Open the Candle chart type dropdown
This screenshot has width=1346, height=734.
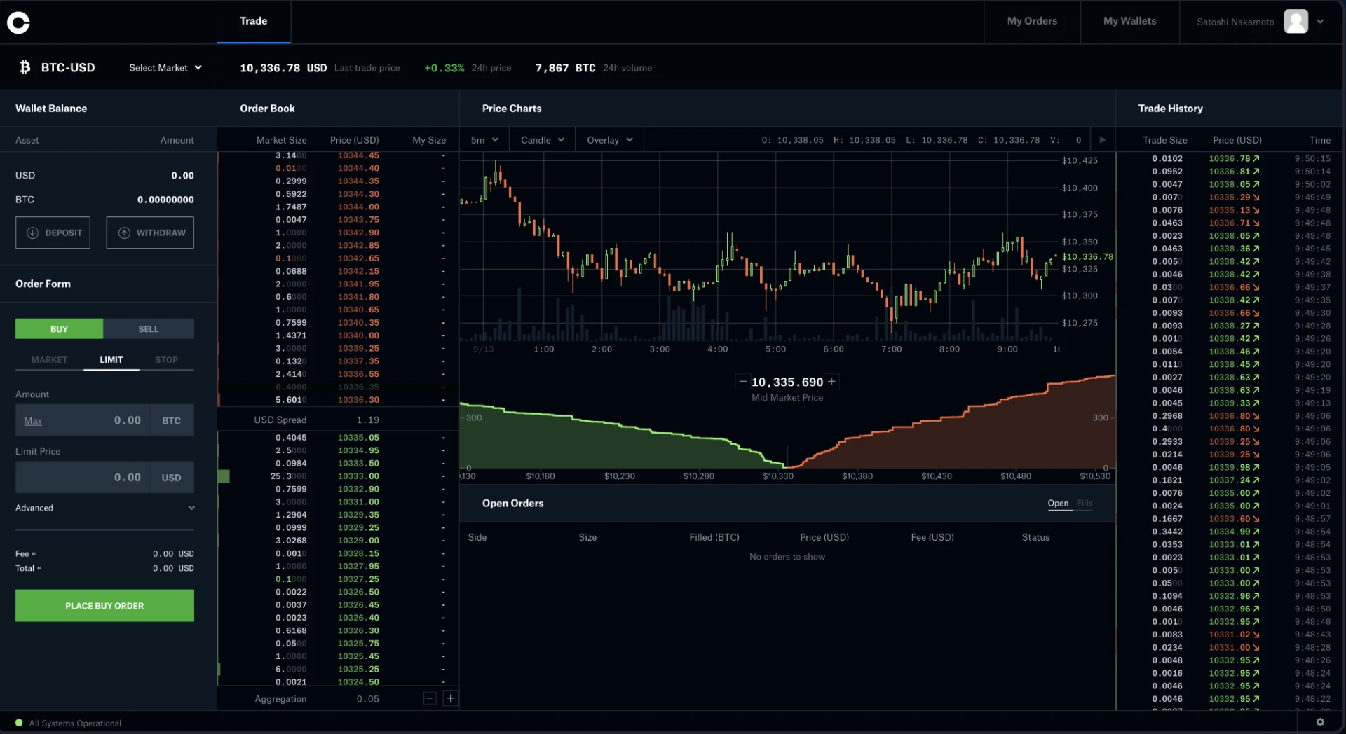pos(541,139)
